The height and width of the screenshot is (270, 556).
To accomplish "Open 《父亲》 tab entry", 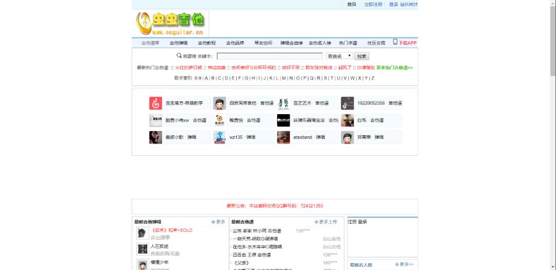I will pos(241,263).
